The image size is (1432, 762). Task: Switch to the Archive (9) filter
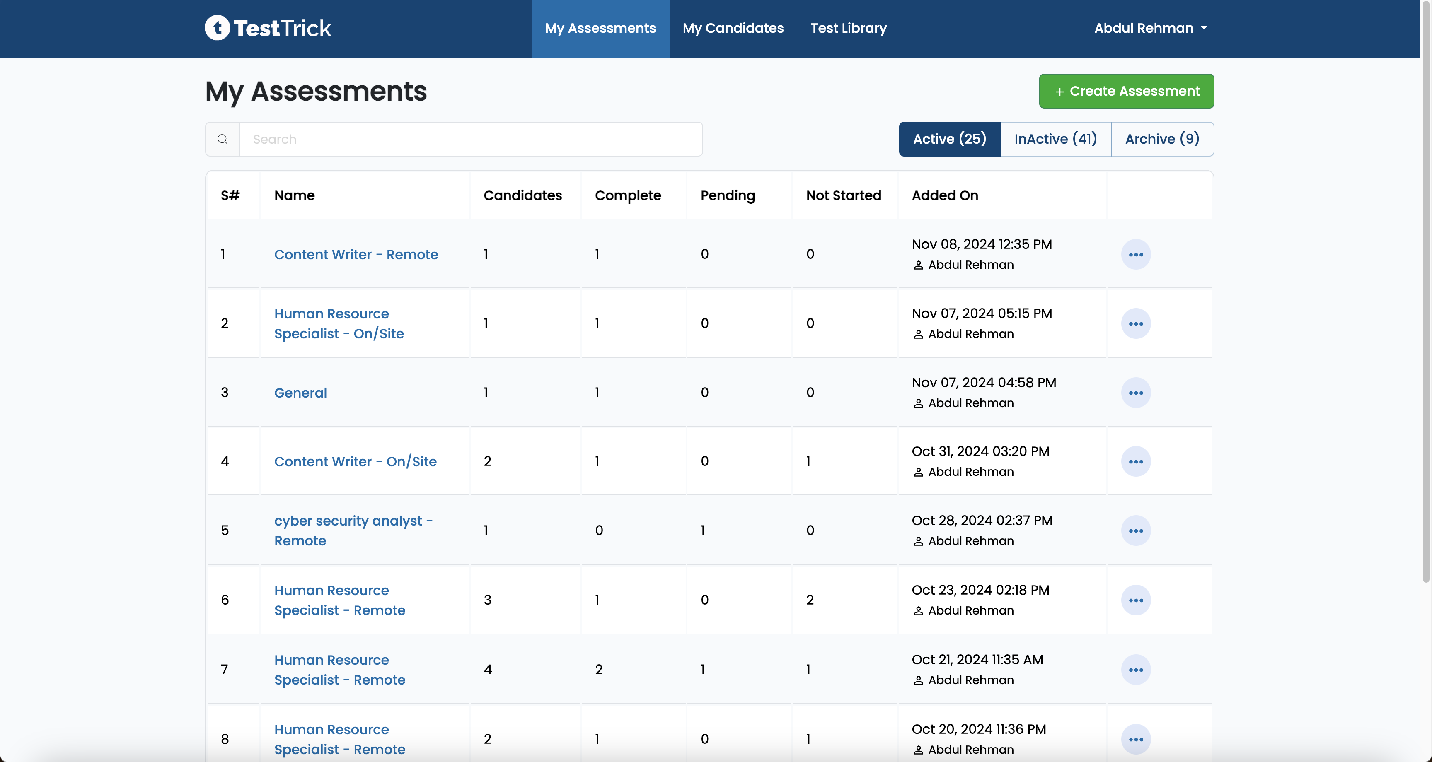[1162, 139]
